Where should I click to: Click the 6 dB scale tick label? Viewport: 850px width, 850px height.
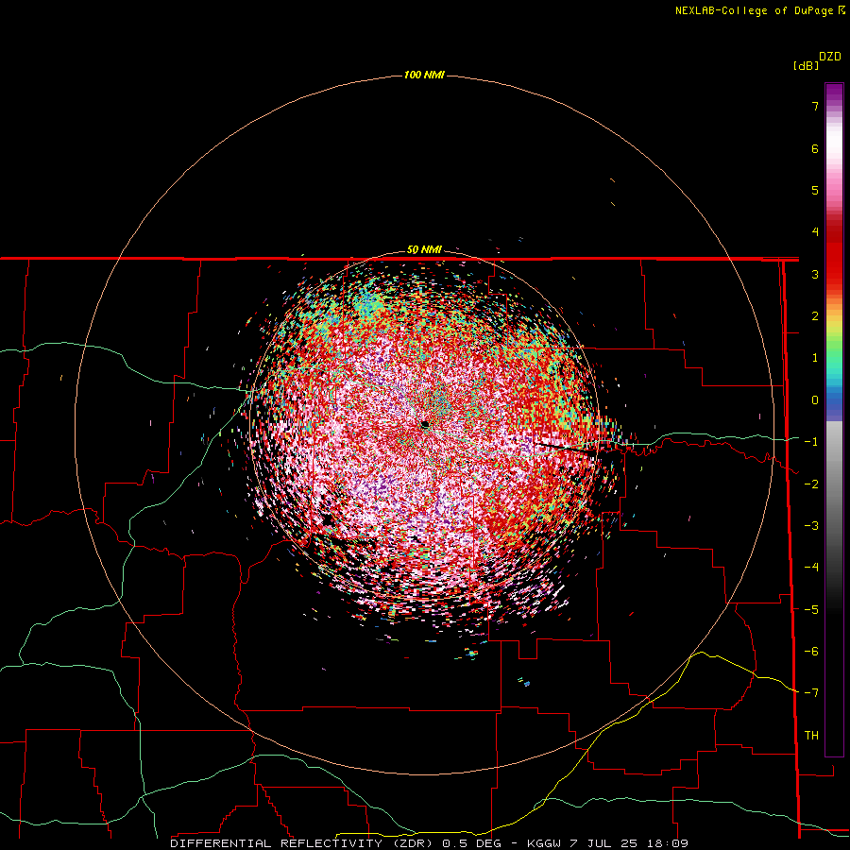[815, 148]
